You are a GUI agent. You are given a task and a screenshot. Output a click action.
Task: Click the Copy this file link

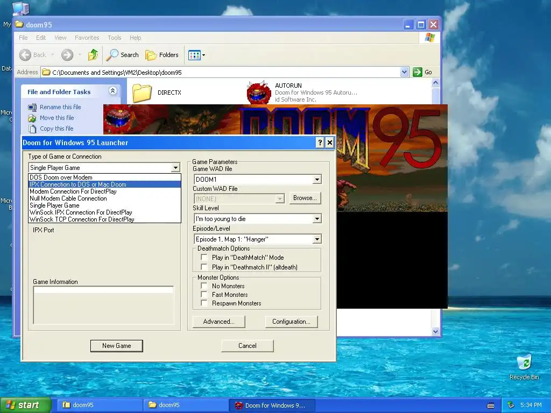click(56, 129)
